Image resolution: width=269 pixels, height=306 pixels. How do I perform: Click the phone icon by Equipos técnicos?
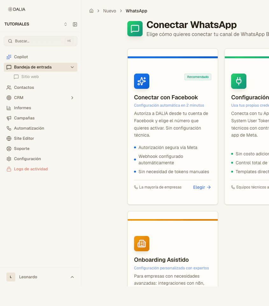click(233, 187)
